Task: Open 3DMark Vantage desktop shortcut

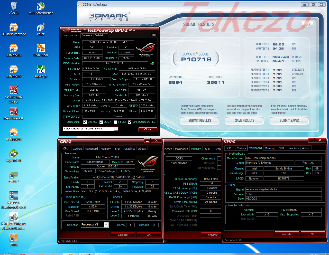Action: click(x=14, y=29)
